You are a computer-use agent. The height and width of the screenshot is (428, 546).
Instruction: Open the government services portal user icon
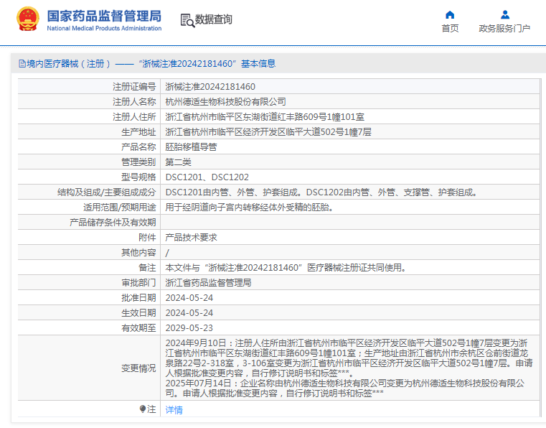click(505, 15)
